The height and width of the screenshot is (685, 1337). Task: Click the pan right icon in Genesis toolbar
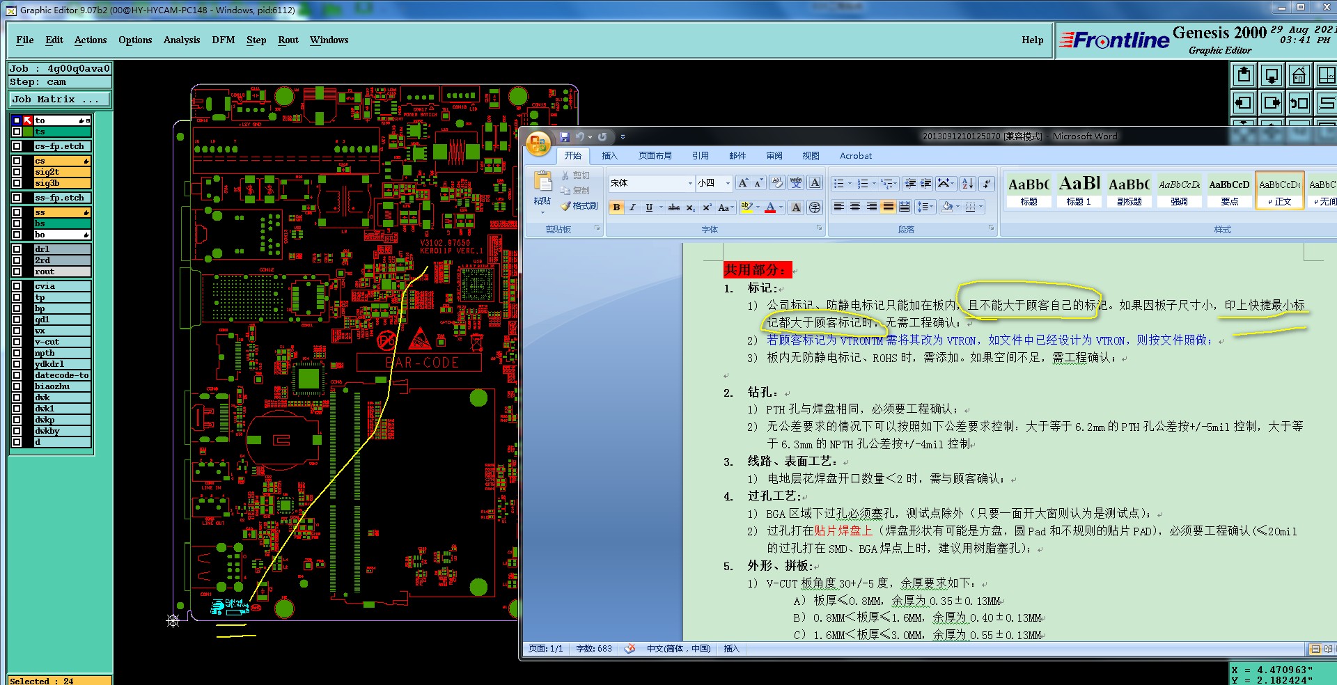click(1272, 104)
